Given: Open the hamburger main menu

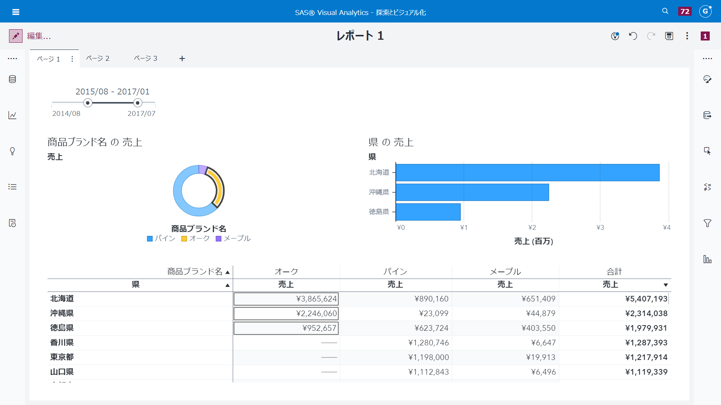Looking at the screenshot, I should (x=16, y=12).
